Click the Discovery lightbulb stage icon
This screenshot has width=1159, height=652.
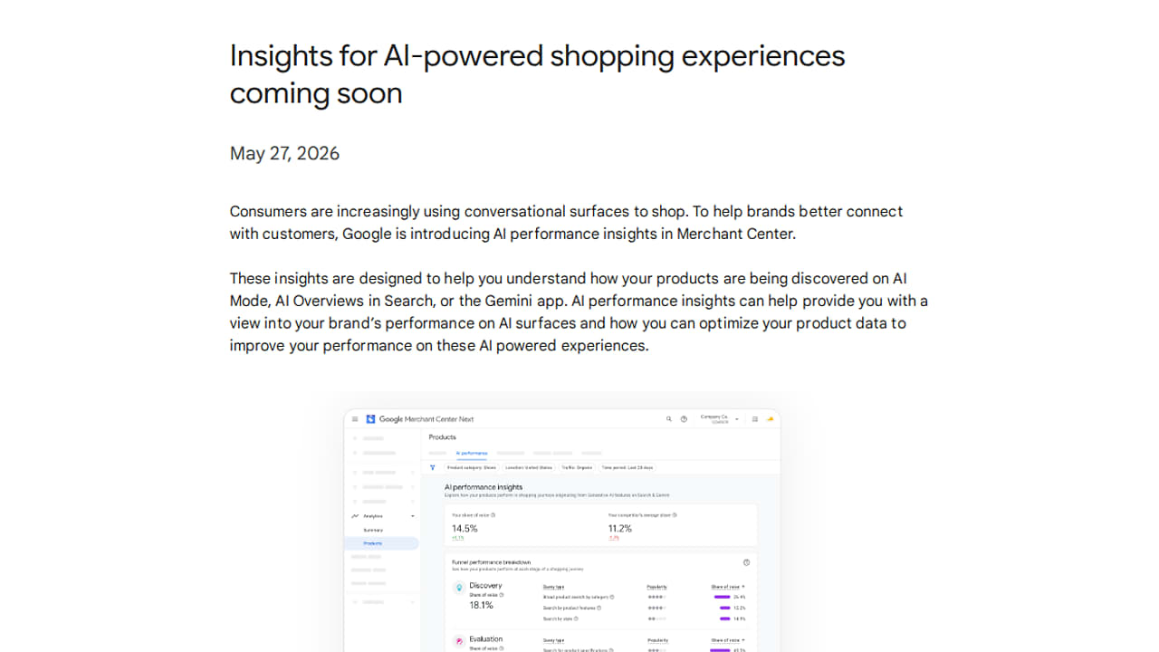pyautogui.click(x=459, y=588)
